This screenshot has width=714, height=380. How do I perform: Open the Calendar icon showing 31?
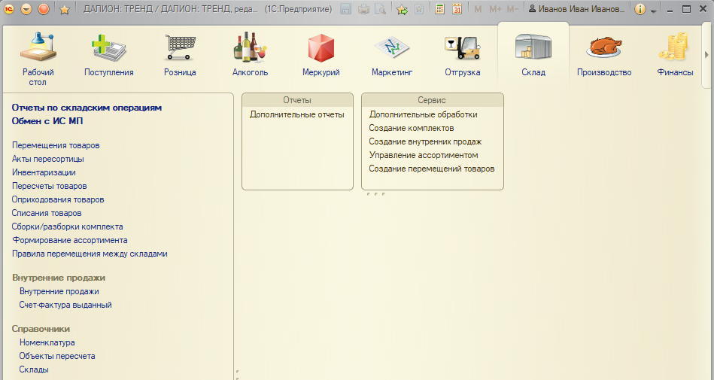[457, 9]
